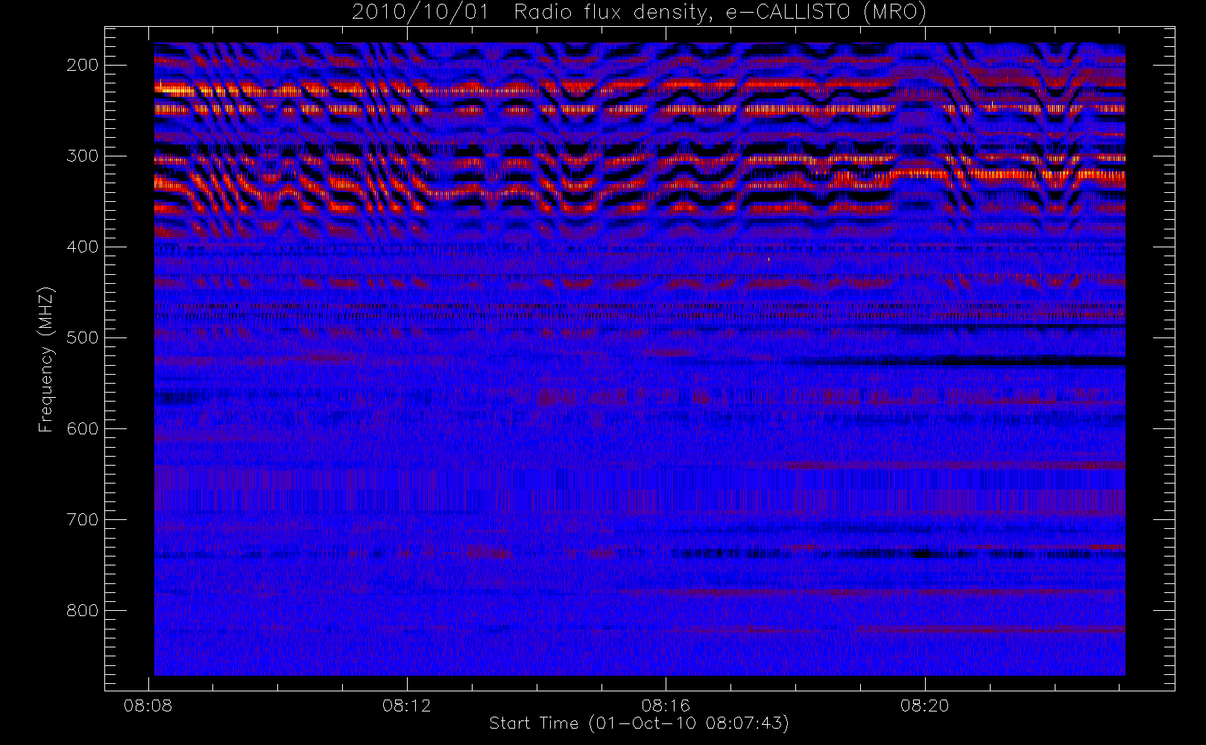The image size is (1206, 745).
Task: Click the 08:20 time tick label
Action: 925,706
